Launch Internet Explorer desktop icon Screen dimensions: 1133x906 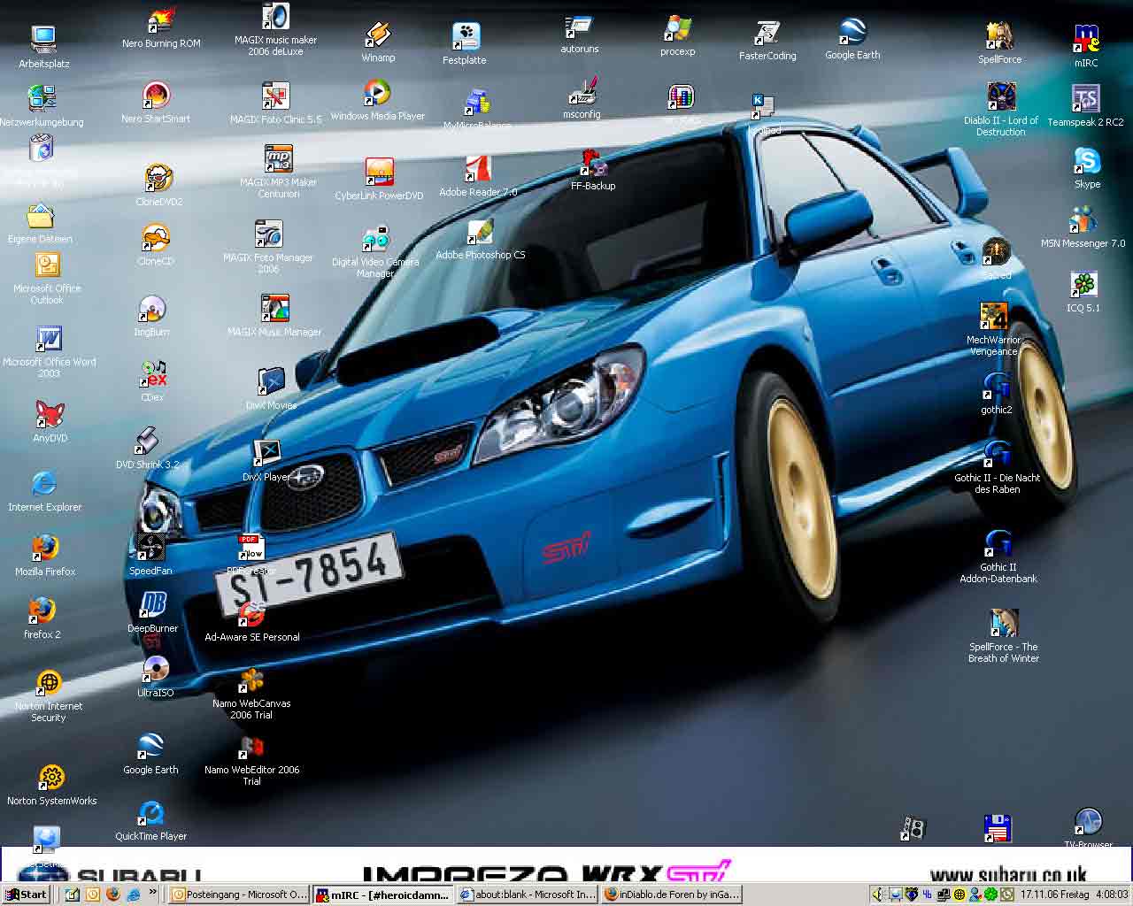point(44,484)
